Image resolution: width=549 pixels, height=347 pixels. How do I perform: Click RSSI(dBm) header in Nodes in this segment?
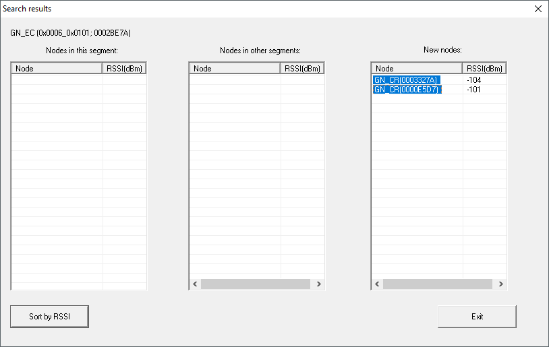124,68
